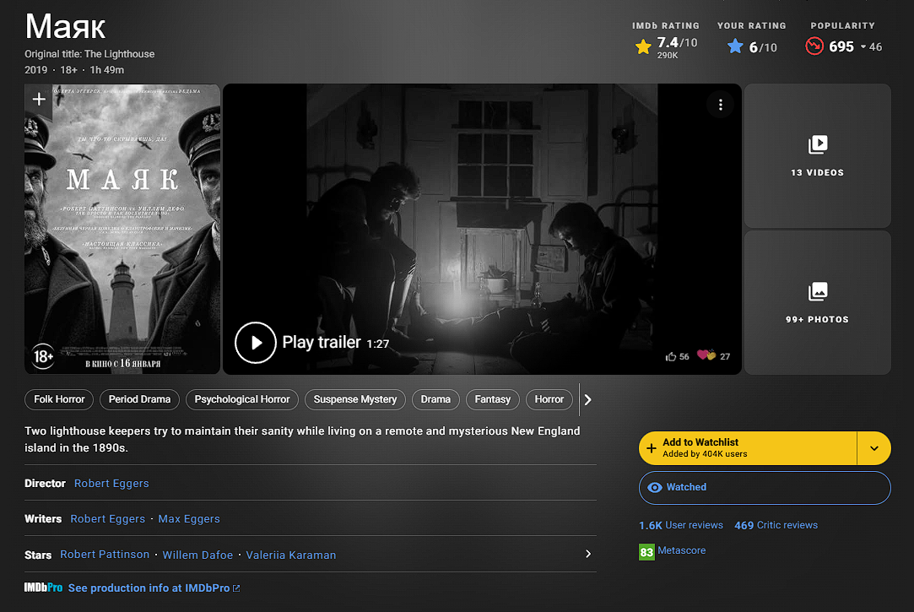Change your rating via the blue star

735,46
